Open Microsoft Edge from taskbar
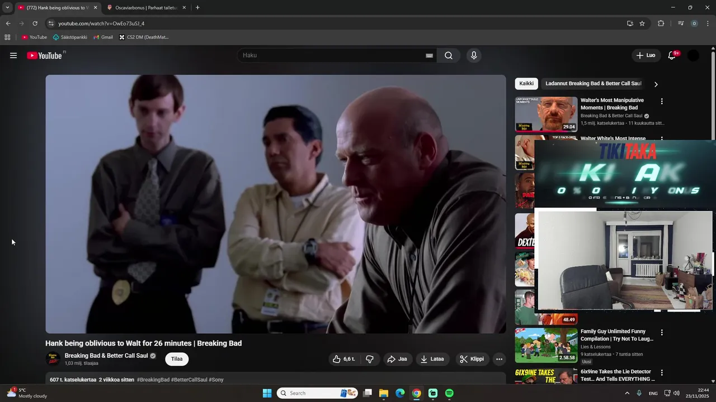This screenshot has height=402, width=716. pos(400,393)
